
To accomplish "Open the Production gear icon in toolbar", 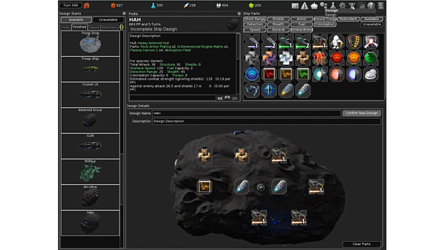I will click(x=342, y=6).
